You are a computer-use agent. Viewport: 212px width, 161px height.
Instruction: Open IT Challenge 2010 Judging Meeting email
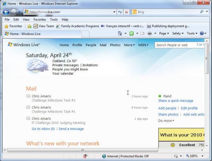(58, 123)
